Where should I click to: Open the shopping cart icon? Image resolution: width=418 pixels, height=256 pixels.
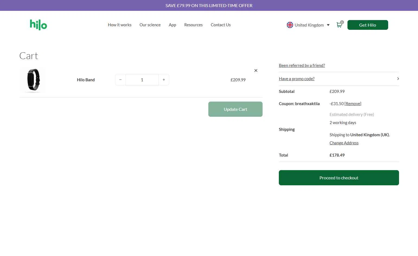pos(339,25)
